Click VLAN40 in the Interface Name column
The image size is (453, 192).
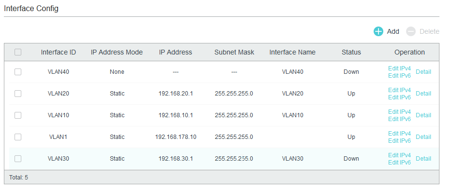coord(292,72)
